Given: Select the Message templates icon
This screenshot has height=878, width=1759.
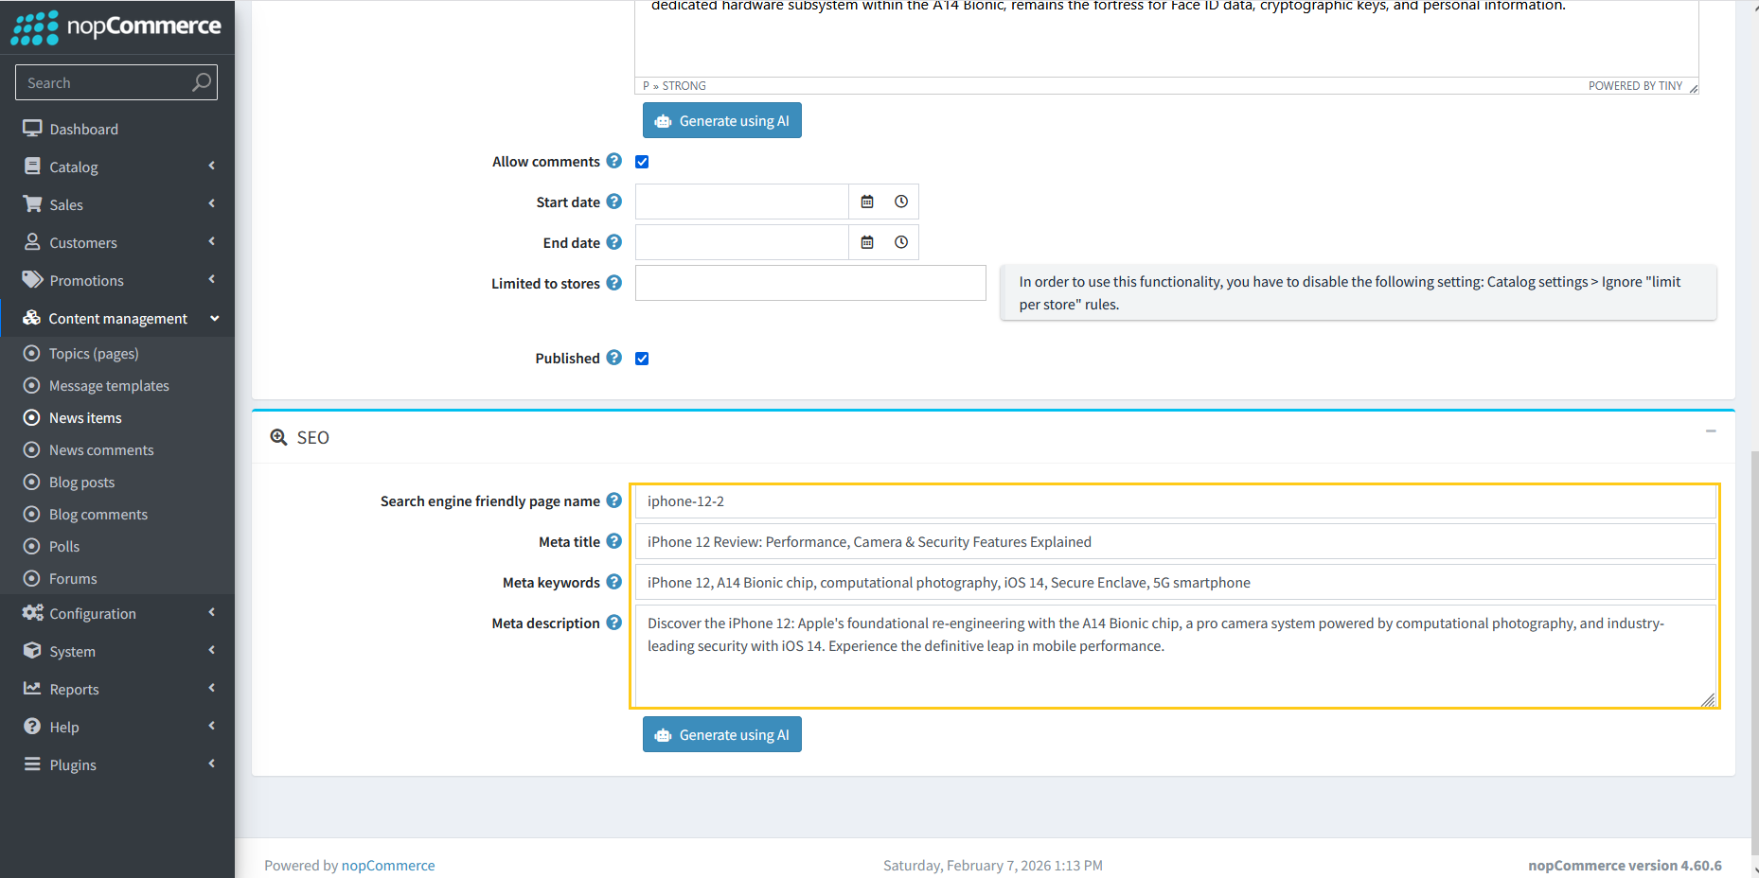Looking at the screenshot, I should [31, 385].
